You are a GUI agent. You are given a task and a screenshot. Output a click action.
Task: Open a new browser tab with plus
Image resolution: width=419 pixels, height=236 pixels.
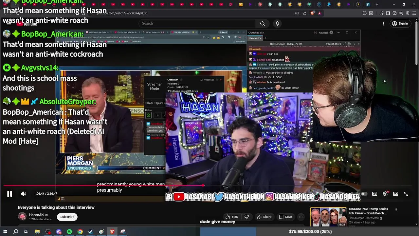coord(377,5)
